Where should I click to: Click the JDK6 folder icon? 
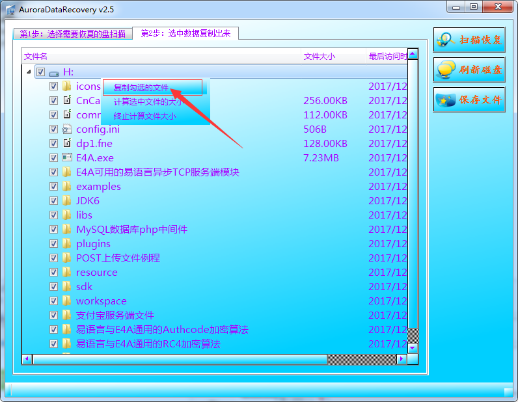(67, 200)
